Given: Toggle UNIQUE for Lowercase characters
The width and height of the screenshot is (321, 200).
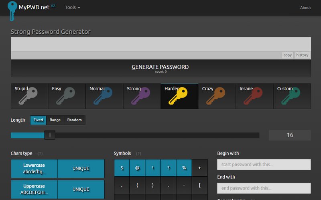Looking at the screenshot, I should pyautogui.click(x=81, y=168).
